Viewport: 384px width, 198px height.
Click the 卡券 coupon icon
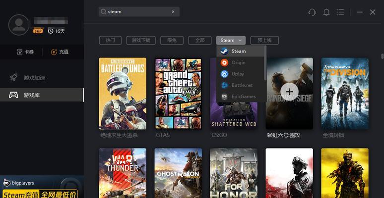20,52
